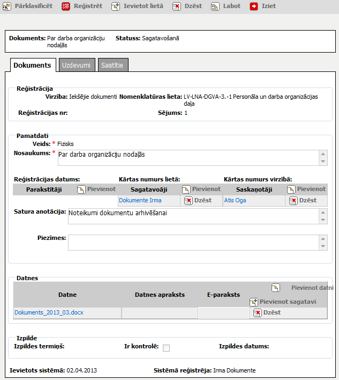
Task: Remove Dokumente Irma with Dzēst icon
Action: coord(189,200)
